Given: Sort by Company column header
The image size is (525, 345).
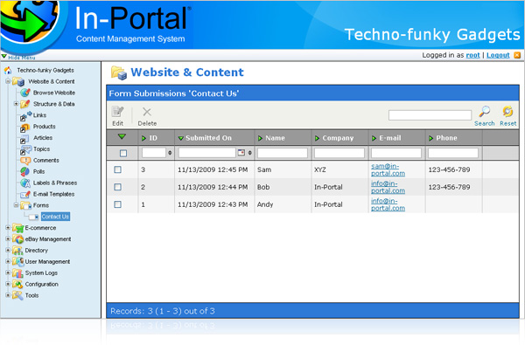Looking at the screenshot, I should [x=338, y=138].
